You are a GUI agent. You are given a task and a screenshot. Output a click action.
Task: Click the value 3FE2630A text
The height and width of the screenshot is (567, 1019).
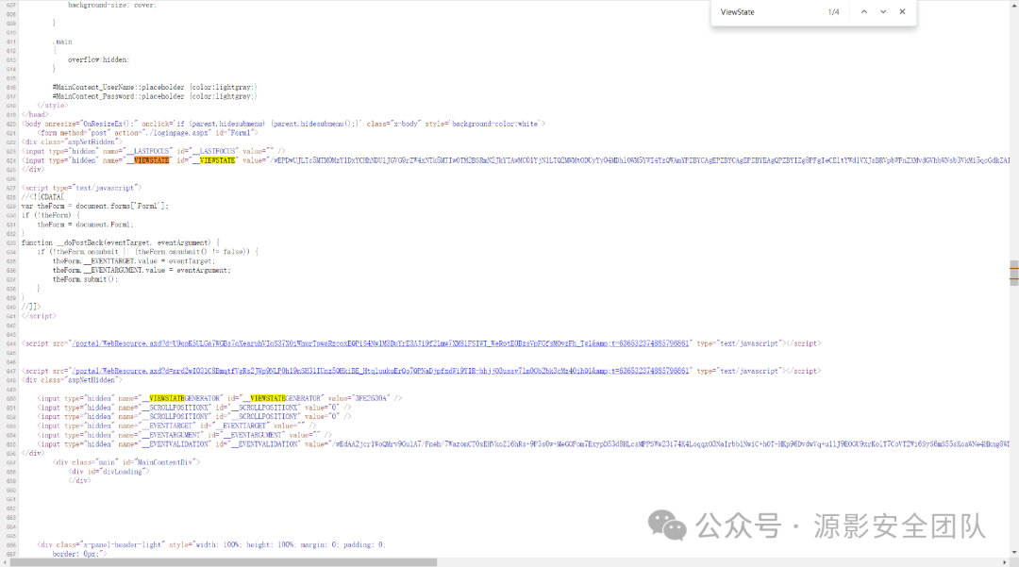click(x=371, y=398)
